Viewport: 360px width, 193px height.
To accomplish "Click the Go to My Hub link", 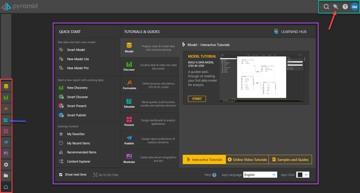I will point(106,175).
